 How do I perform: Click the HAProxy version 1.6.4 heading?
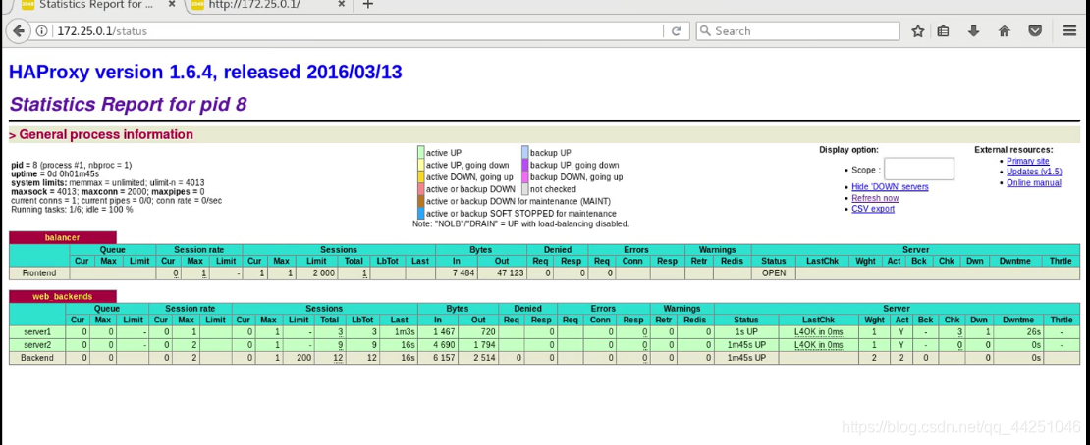206,72
